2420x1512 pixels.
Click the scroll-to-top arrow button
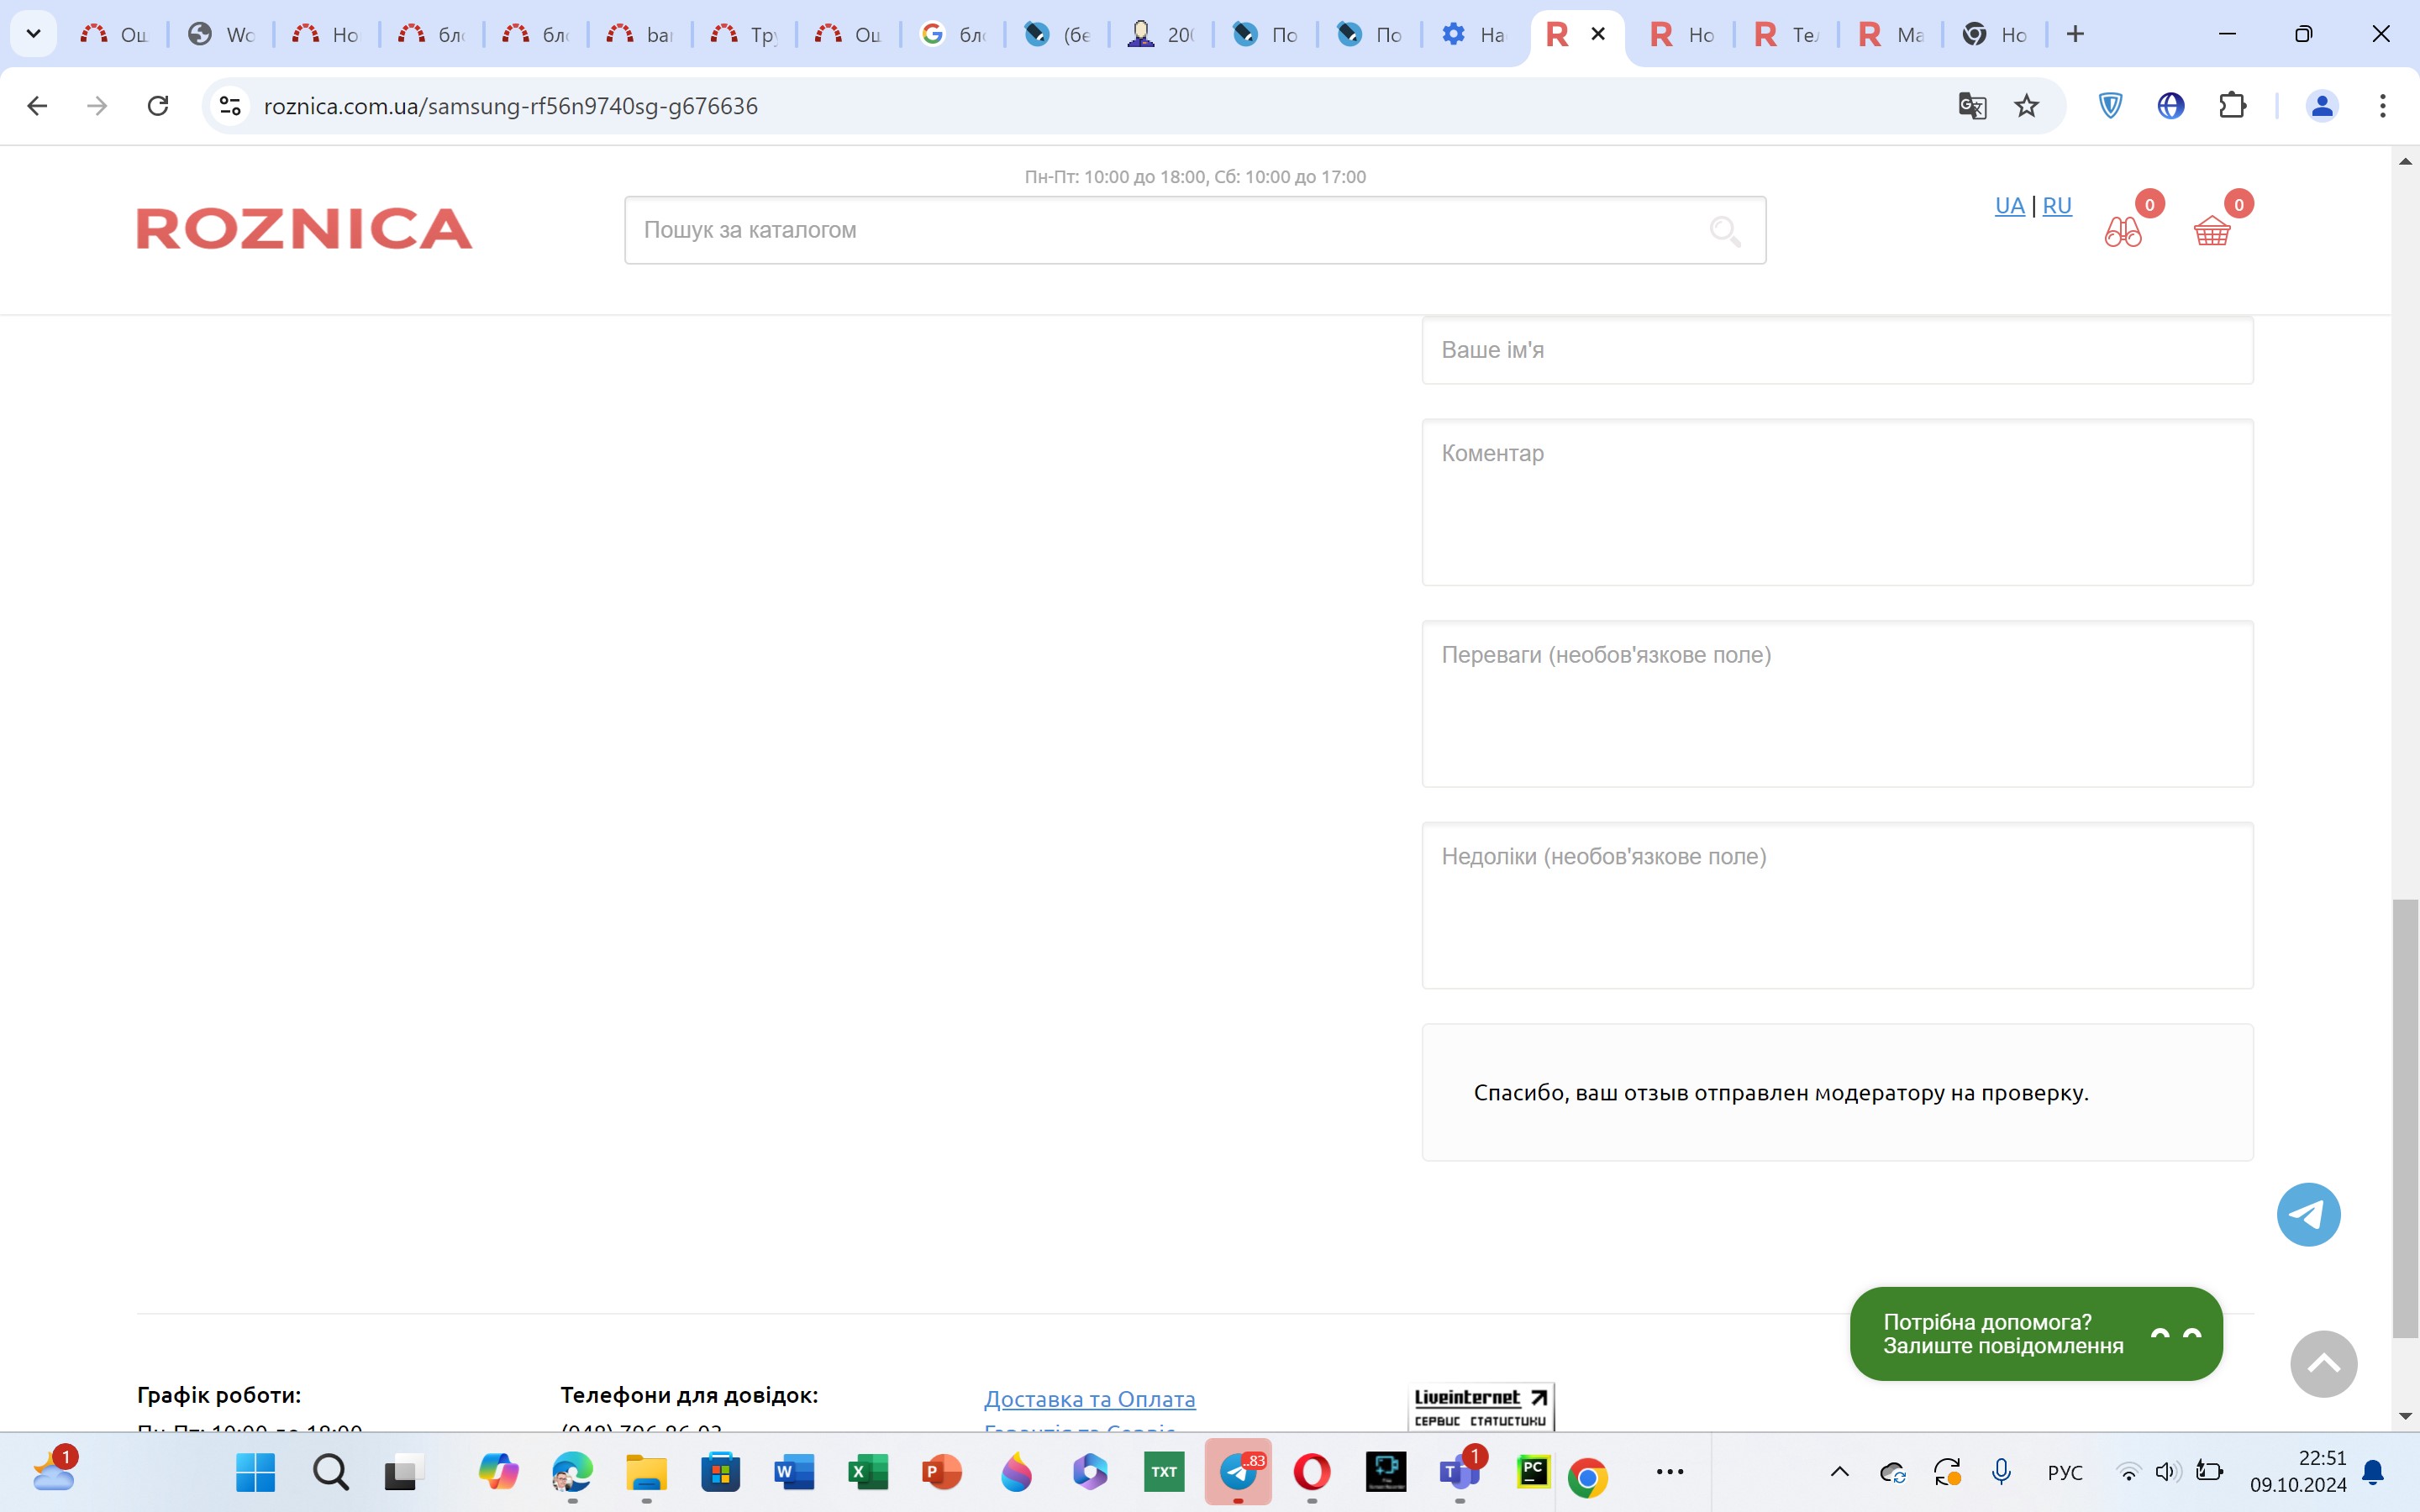click(2323, 1364)
